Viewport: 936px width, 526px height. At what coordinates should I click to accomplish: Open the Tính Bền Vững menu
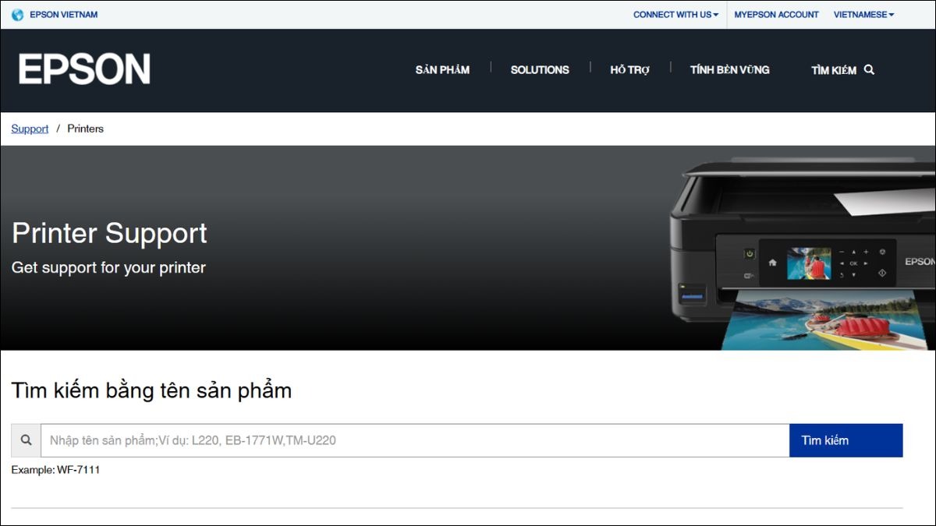729,69
